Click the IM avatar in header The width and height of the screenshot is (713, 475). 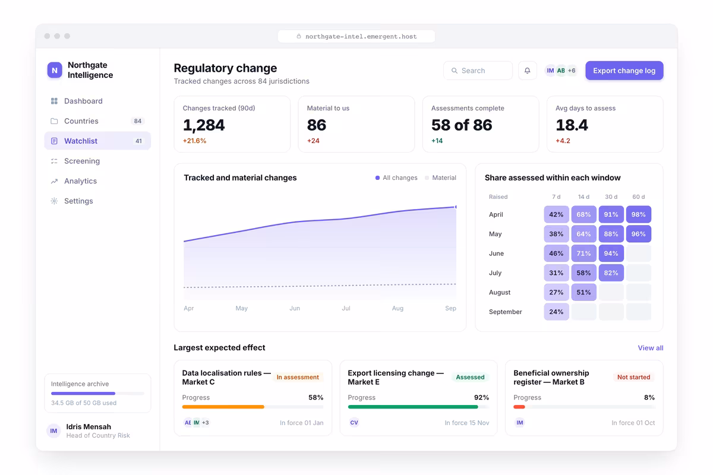pyautogui.click(x=550, y=71)
